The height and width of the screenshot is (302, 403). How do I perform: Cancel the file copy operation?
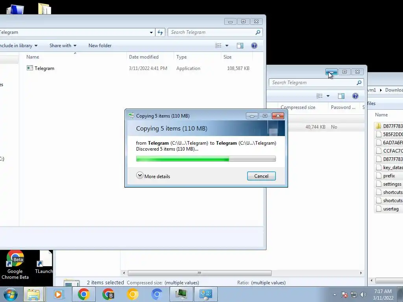click(x=261, y=176)
